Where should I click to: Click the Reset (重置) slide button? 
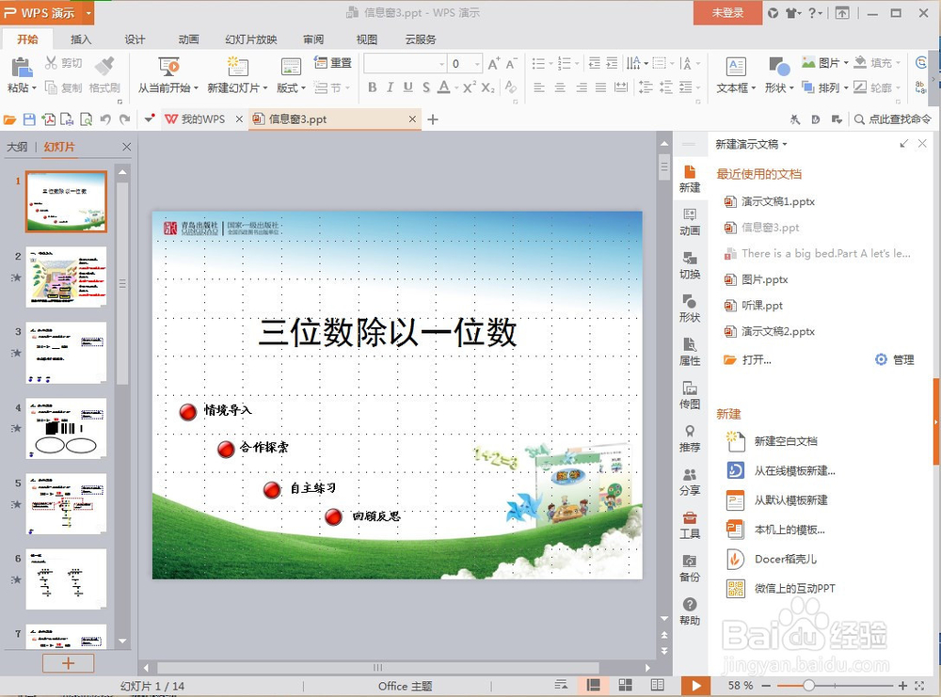(x=333, y=63)
